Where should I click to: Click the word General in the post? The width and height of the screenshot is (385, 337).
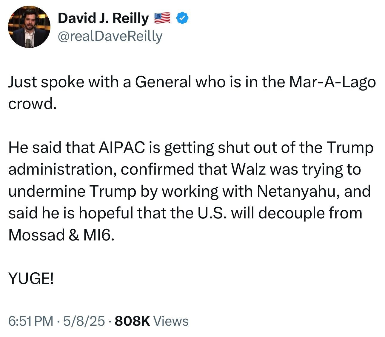tap(163, 82)
